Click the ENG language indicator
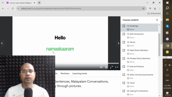172x97 pixels. pos(167,80)
